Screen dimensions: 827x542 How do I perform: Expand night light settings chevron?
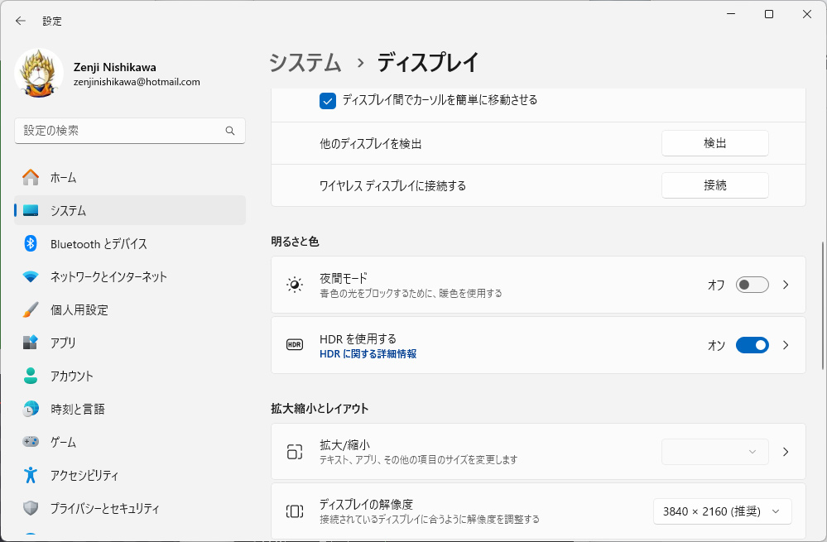[x=786, y=285]
